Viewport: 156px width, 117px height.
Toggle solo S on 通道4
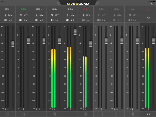pos(52,15)
